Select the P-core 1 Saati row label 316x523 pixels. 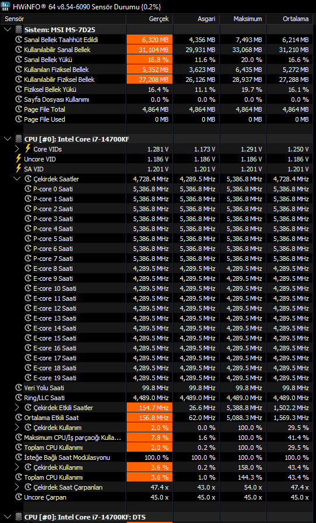coord(53,199)
